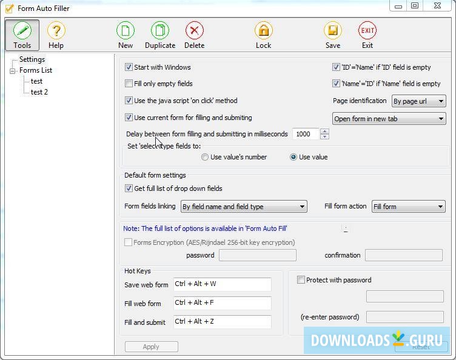Image resolution: width=456 pixels, height=360 pixels.
Task: Toggle Use current form for filling checkbox
Action: point(129,118)
